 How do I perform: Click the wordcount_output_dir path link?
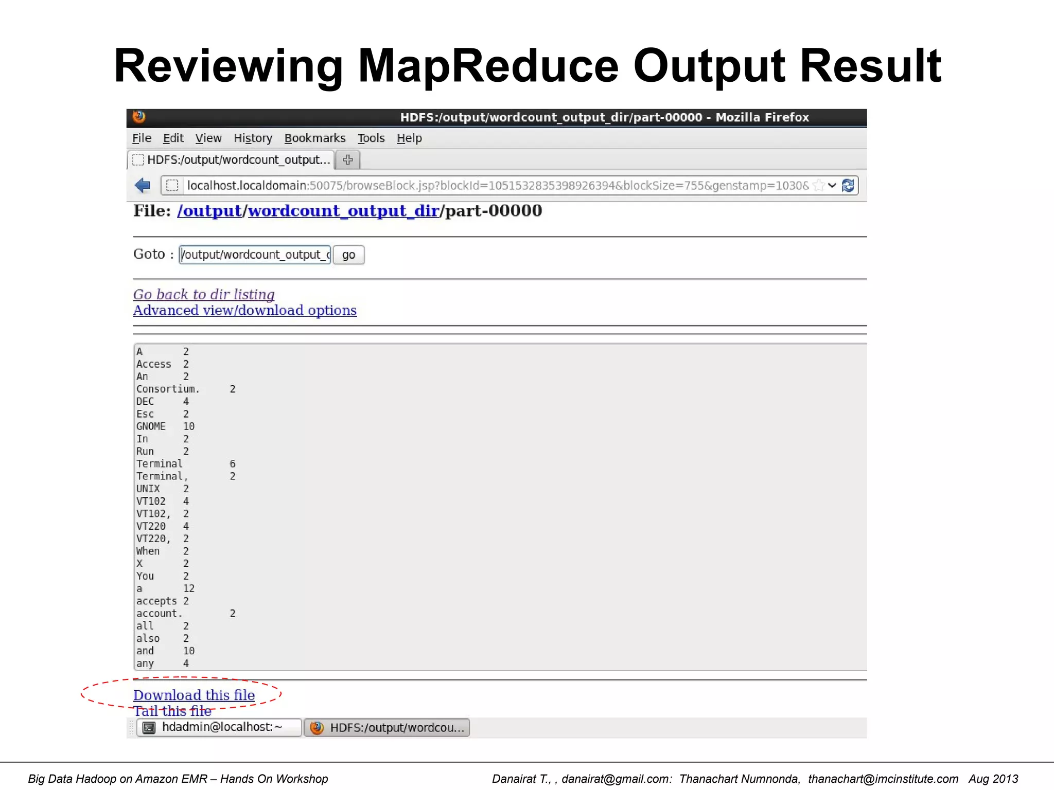tap(344, 211)
